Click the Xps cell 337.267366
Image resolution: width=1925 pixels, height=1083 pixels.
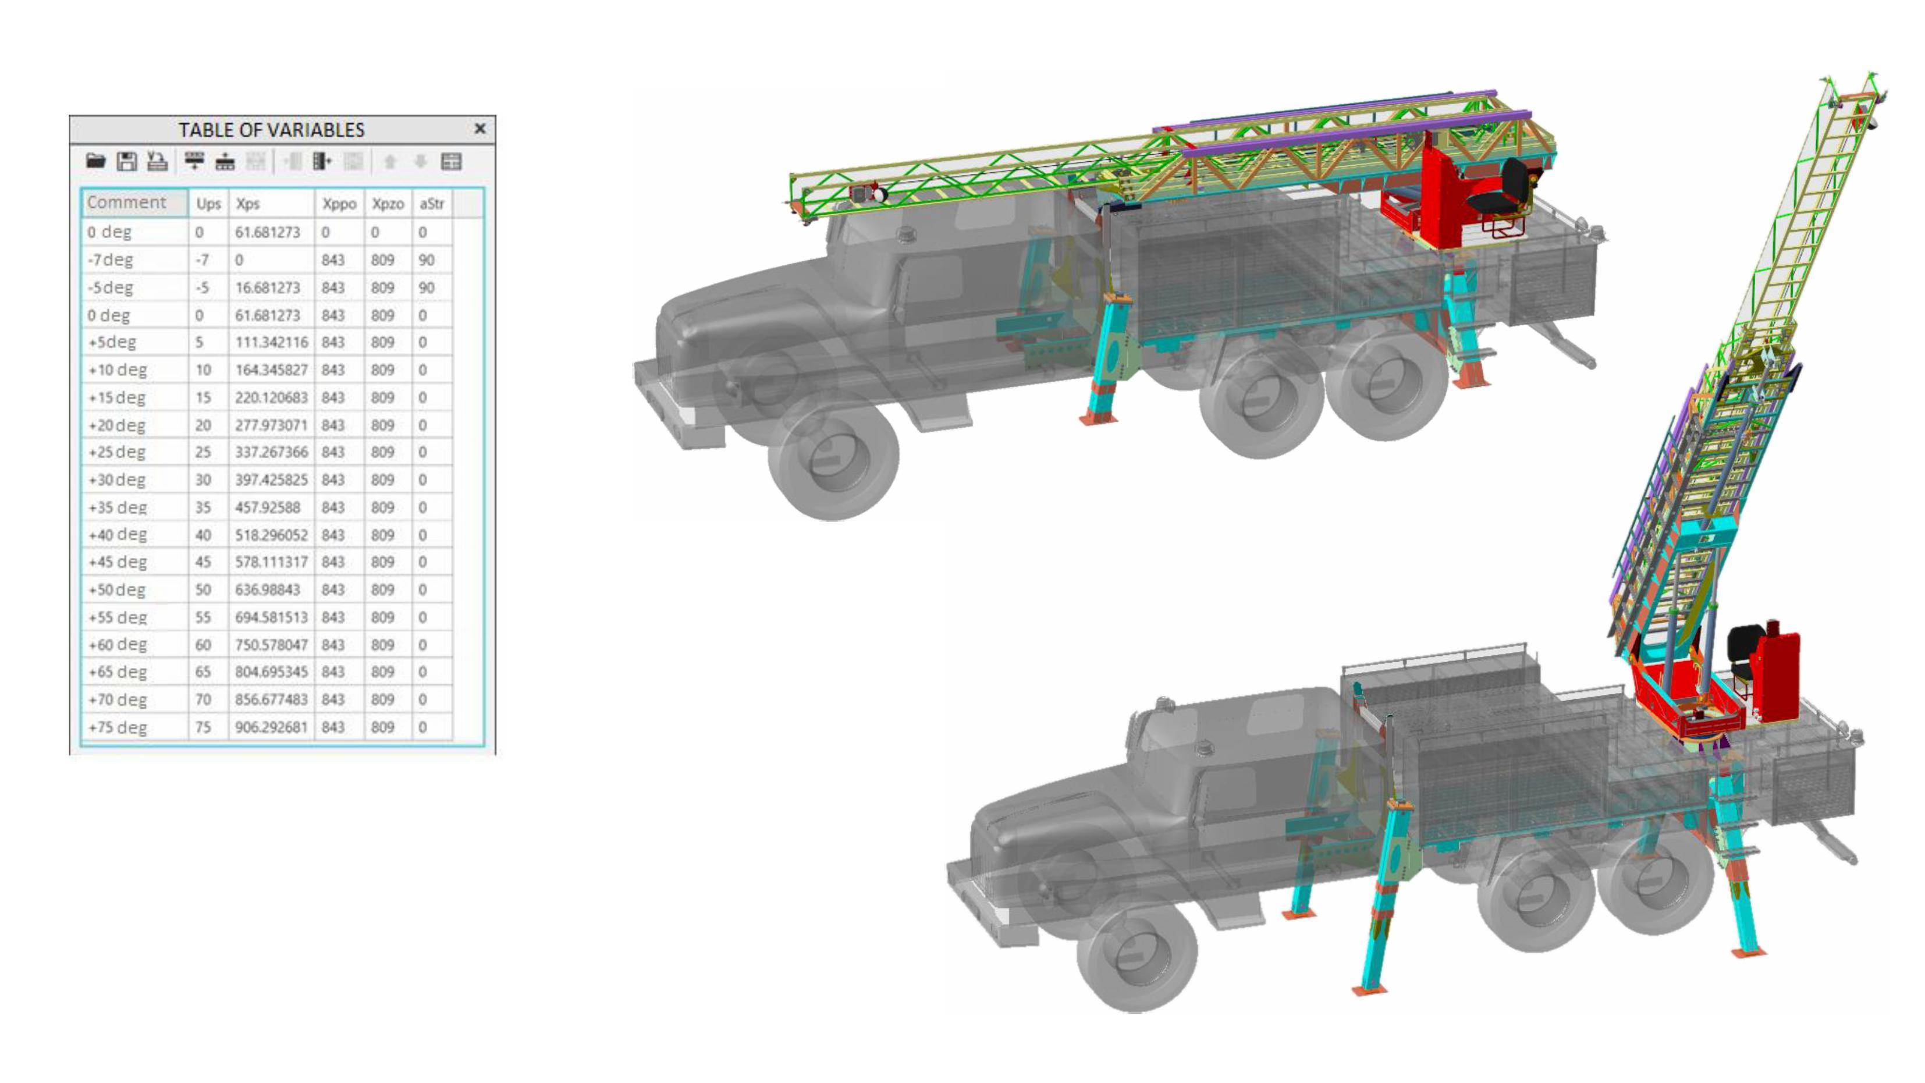tap(271, 452)
